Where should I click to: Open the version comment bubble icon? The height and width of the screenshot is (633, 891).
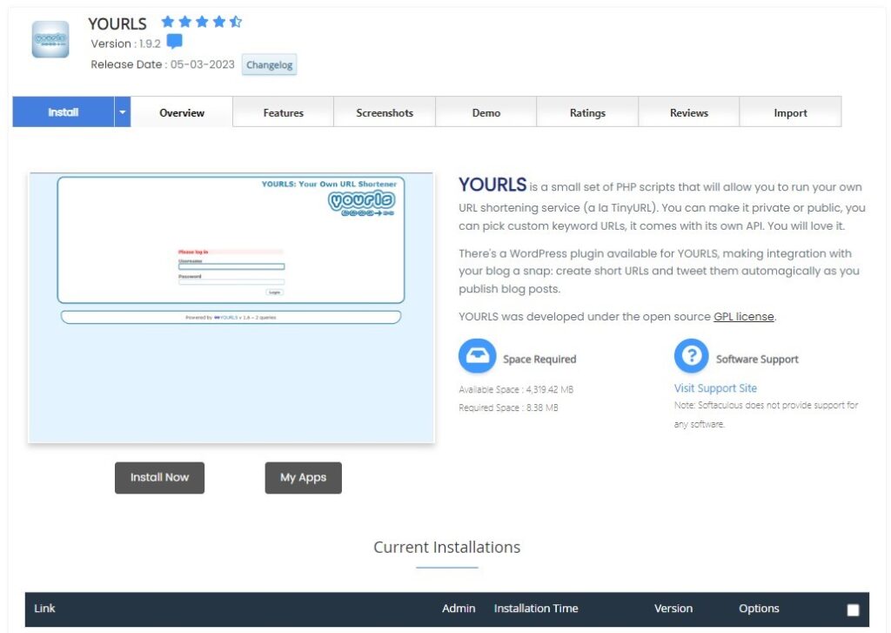[174, 42]
